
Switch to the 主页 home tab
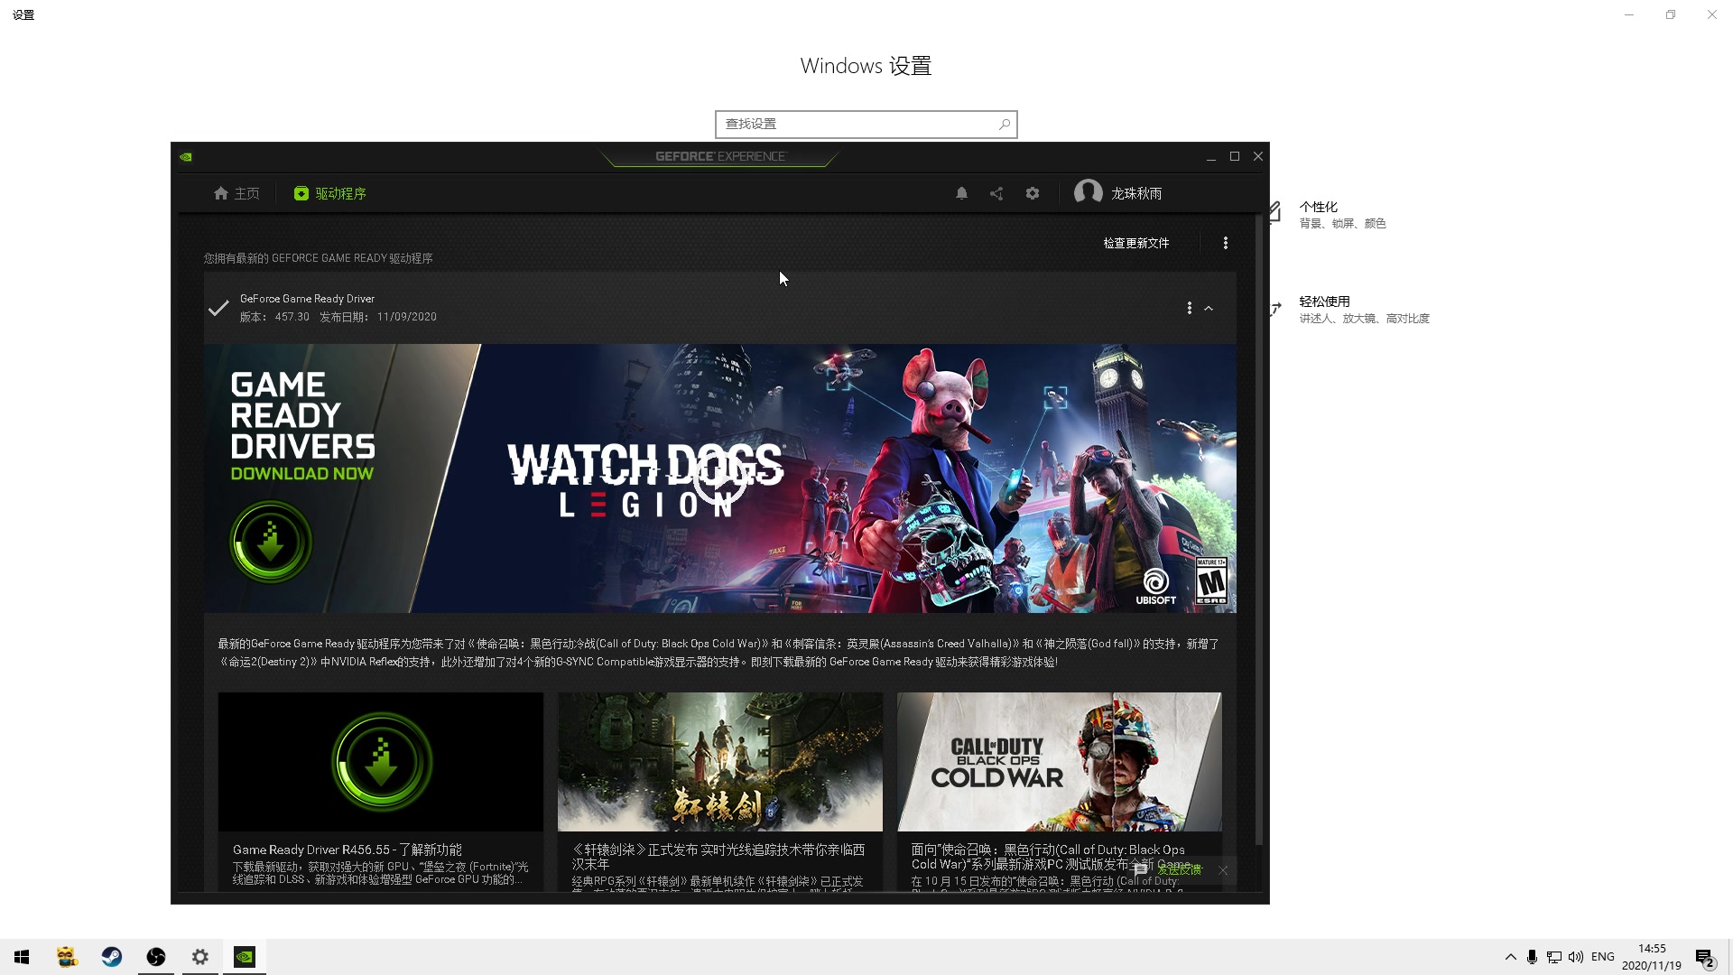[x=236, y=193]
